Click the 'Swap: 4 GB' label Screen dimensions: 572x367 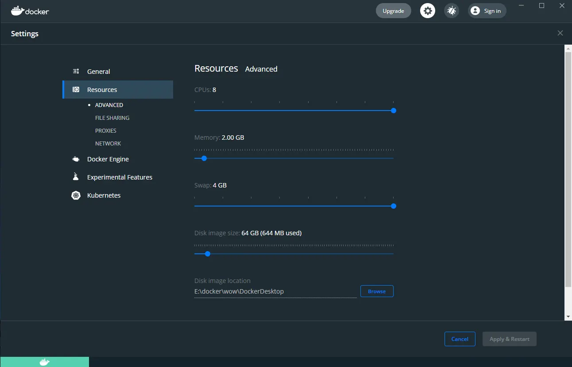click(x=210, y=185)
